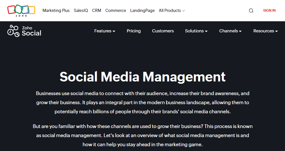The width and height of the screenshot is (285, 151).
Task: Open SalesIQ product link
Action: click(x=81, y=11)
